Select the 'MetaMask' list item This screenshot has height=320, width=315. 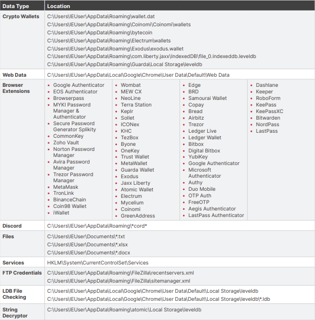[x=66, y=187]
